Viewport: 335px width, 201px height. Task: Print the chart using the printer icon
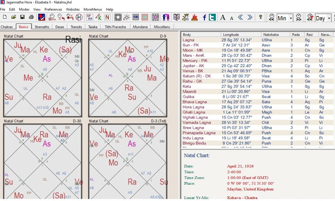click(x=31, y=17)
